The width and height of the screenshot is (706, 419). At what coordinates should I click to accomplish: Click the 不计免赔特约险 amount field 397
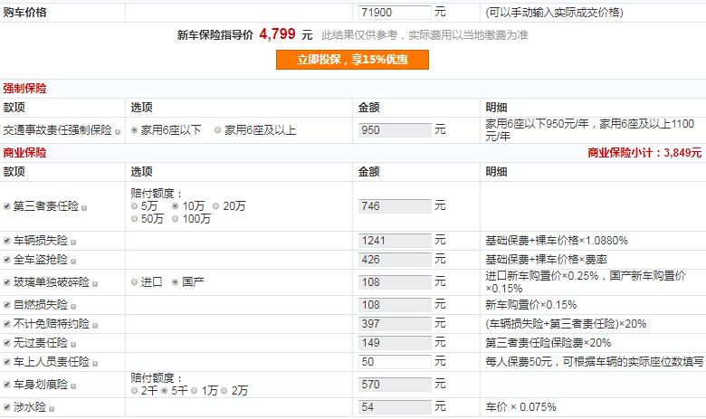(x=395, y=324)
